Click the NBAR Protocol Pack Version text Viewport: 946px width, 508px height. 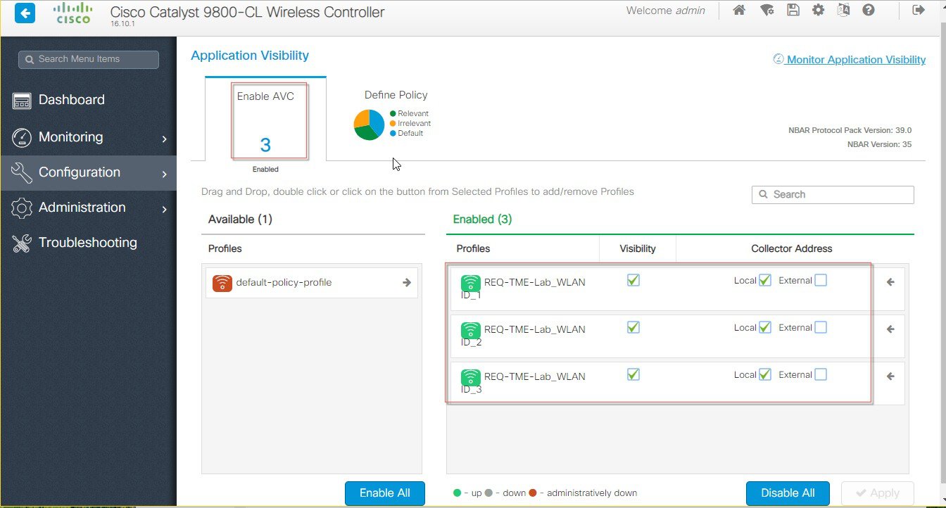point(850,130)
